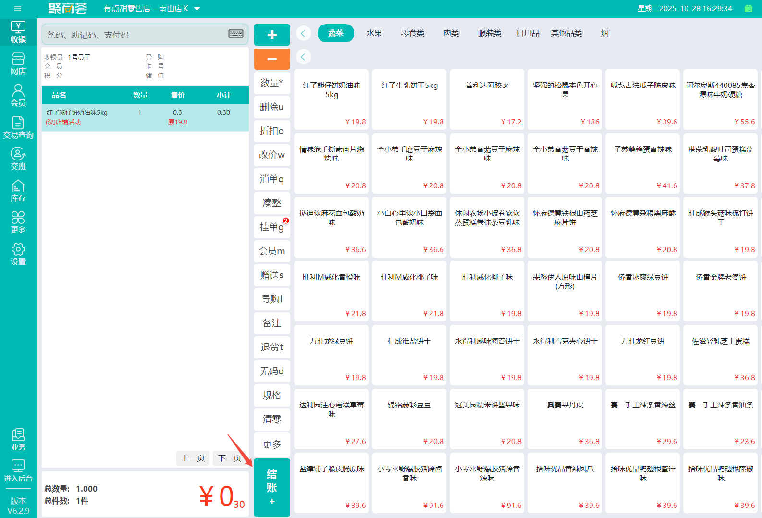
Task: Click the green plus quantity button
Action: 272,35
